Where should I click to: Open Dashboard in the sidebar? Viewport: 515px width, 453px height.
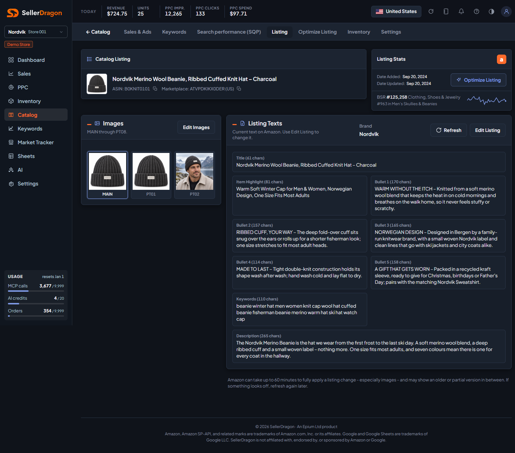tap(36, 60)
